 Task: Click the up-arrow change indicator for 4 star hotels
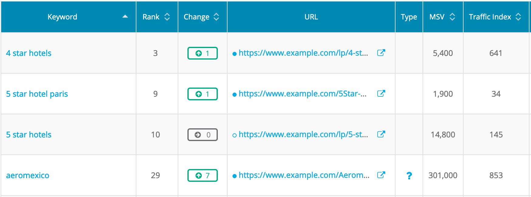pyautogui.click(x=202, y=53)
